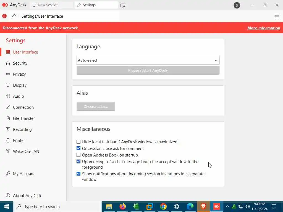Open Display settings section
Image resolution: width=283 pixels, height=212 pixels.
(20, 85)
